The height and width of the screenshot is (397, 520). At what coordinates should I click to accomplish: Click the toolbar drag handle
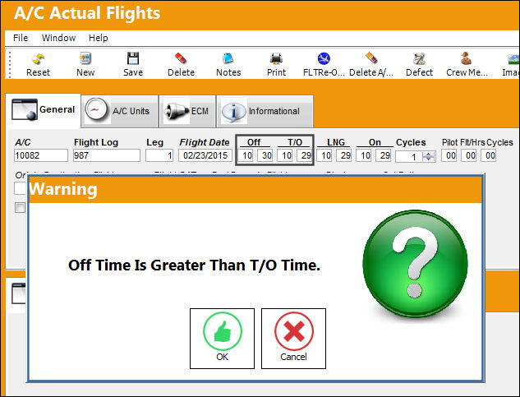[10, 64]
